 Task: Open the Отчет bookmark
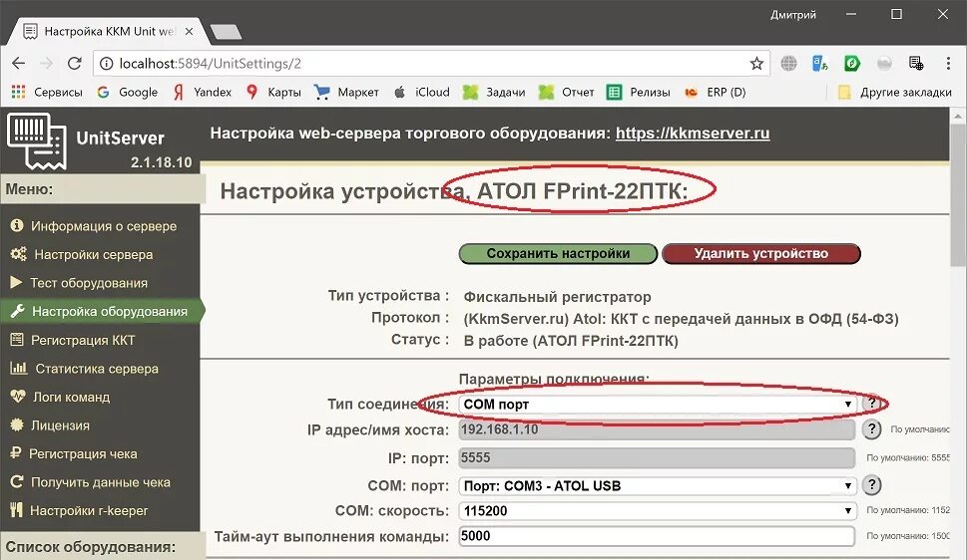tap(566, 93)
